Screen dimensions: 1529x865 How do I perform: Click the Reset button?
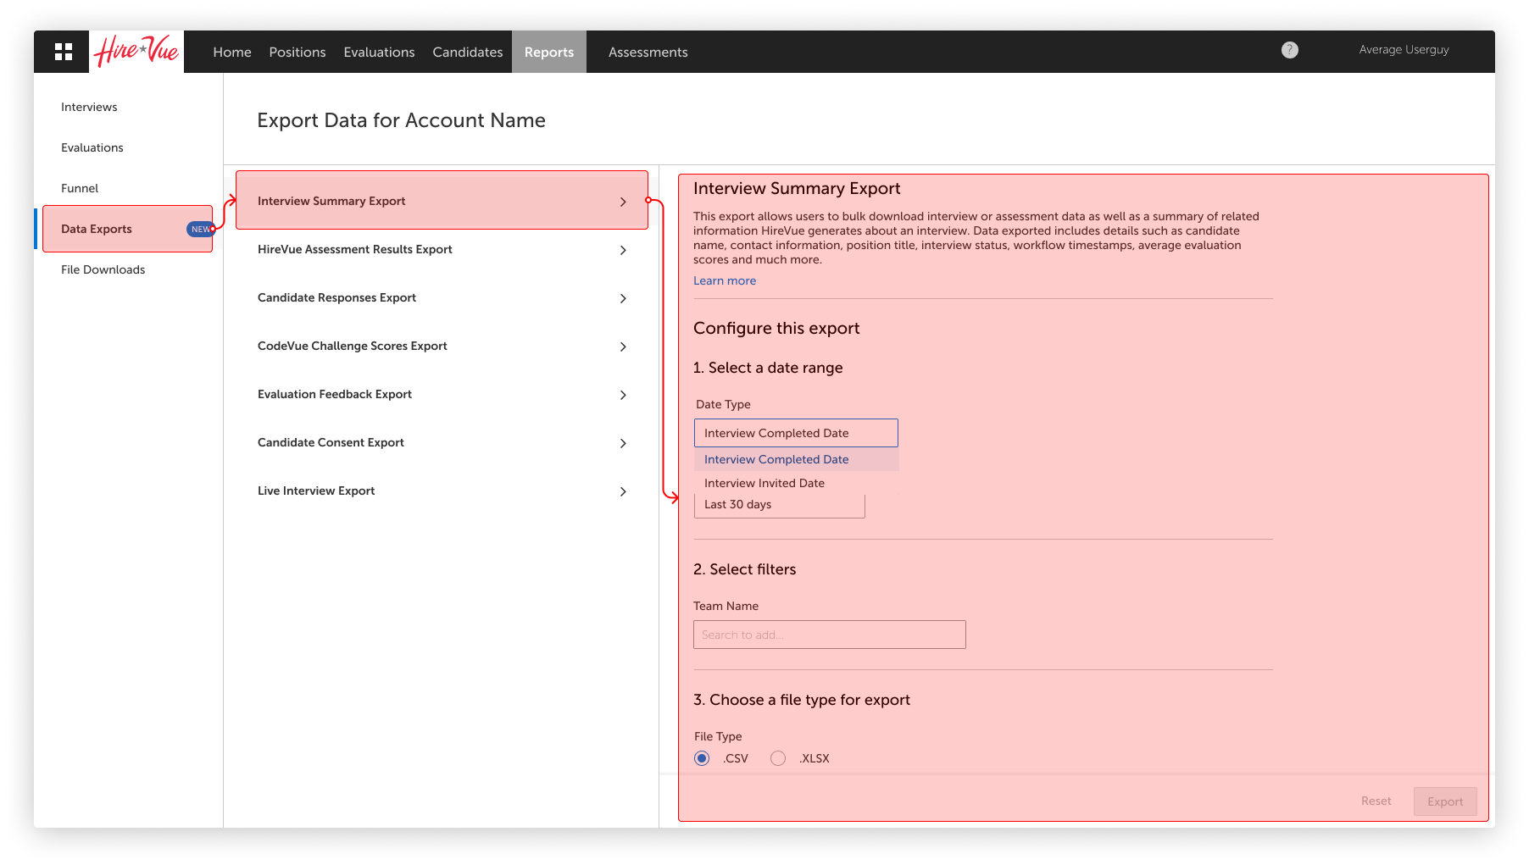click(x=1376, y=801)
